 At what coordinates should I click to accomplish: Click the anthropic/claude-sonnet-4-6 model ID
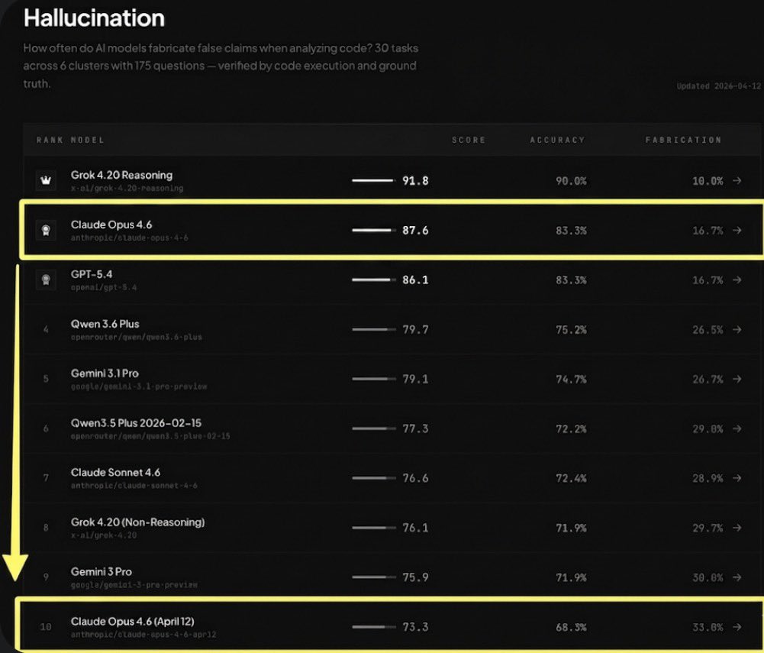pos(134,486)
